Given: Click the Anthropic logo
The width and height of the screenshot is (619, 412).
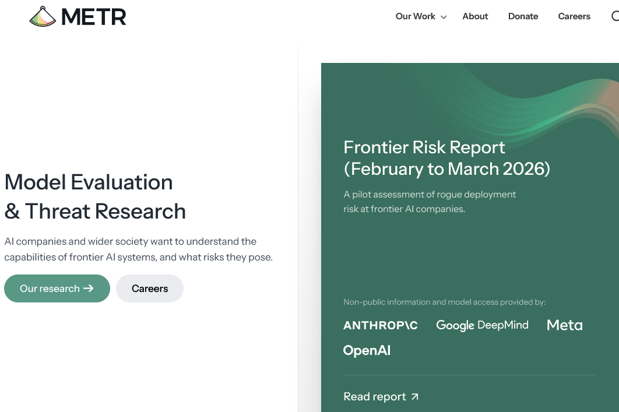Looking at the screenshot, I should point(381,325).
